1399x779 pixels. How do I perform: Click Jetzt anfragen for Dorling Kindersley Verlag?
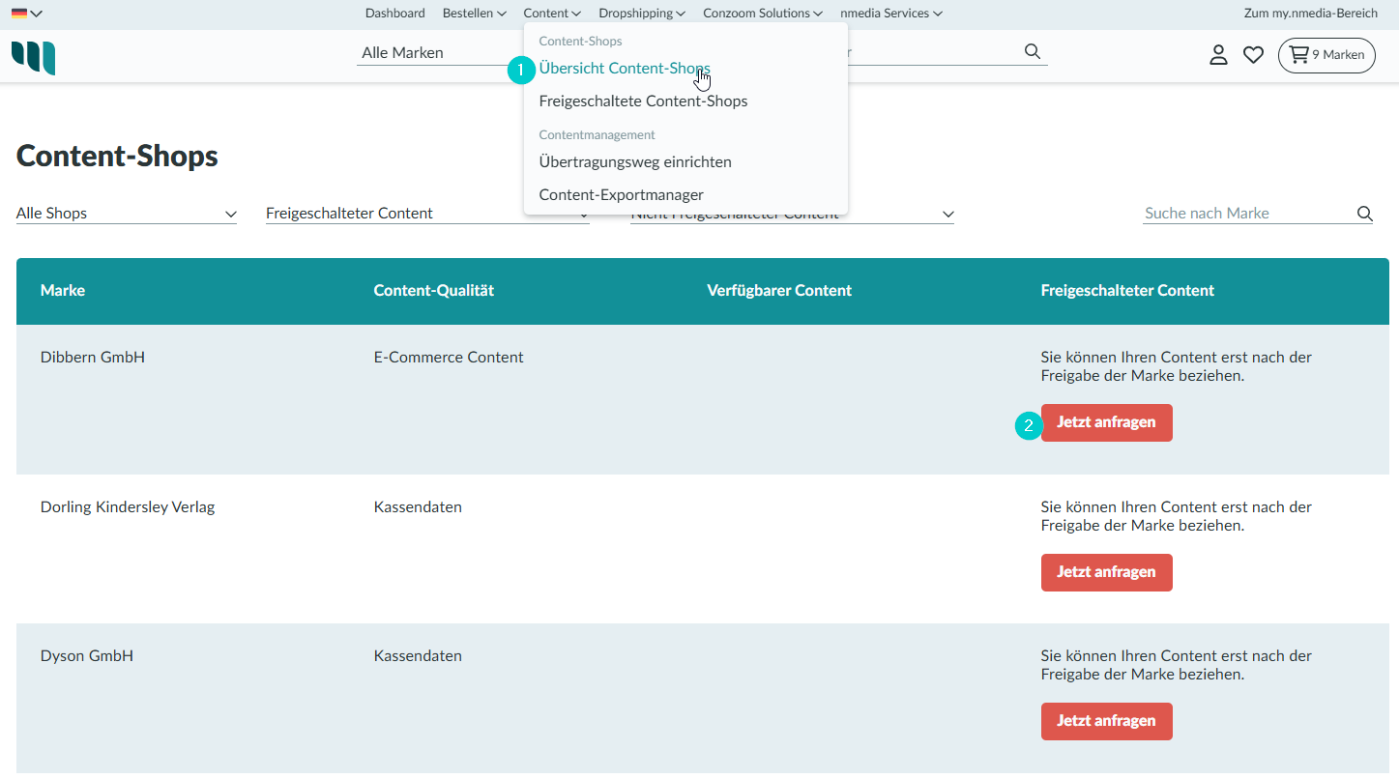[1106, 572]
